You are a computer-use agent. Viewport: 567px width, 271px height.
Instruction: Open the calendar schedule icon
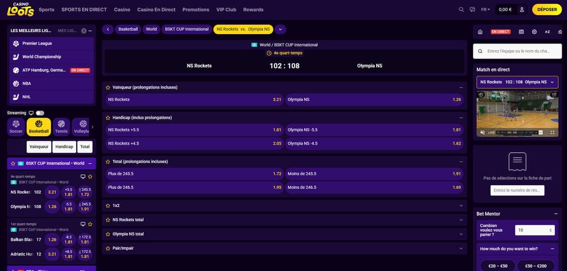521,32
